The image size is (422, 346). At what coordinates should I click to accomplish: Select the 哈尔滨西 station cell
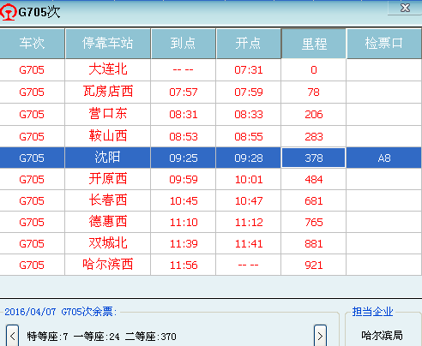[108, 265]
